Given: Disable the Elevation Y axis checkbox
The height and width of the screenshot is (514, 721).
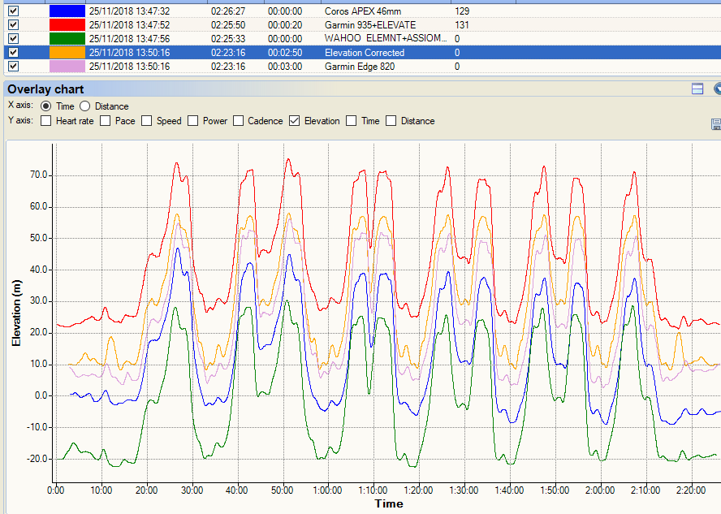Looking at the screenshot, I should 295,121.
